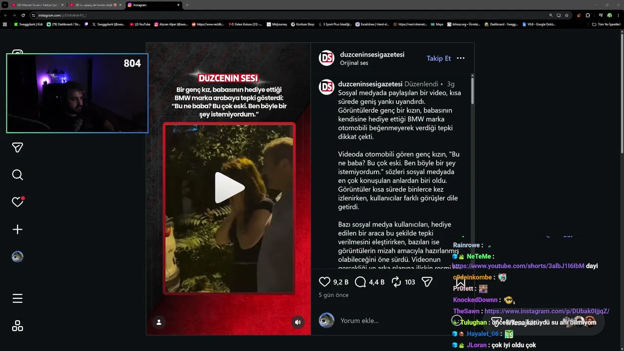Open the Excalidraw bookmark
This screenshot has height=351, width=624.
coord(372,24)
